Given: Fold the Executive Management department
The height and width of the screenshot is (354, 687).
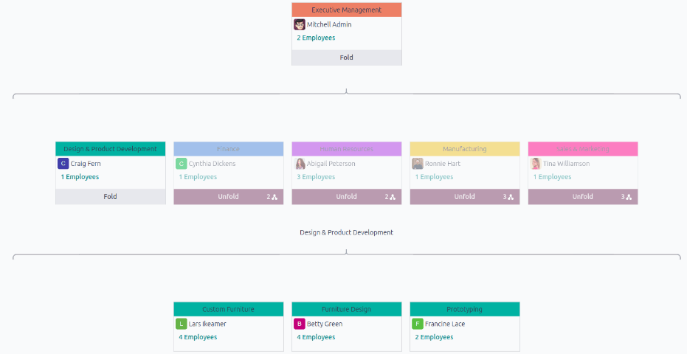Looking at the screenshot, I should coord(346,58).
